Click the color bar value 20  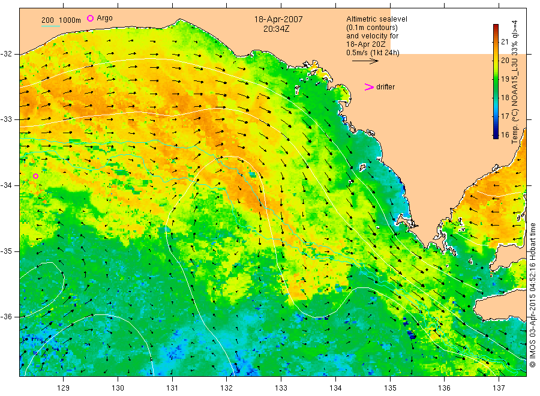click(505, 60)
